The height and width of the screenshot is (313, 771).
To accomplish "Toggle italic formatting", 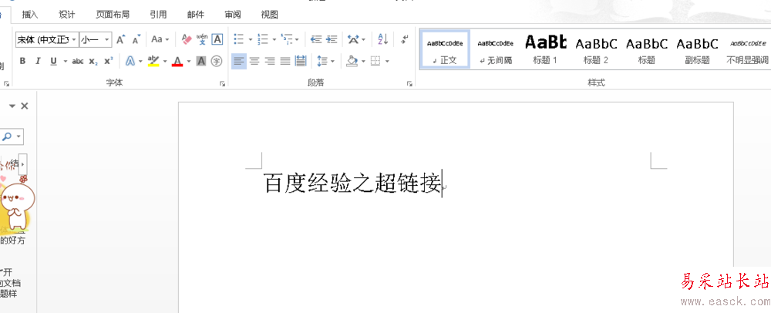I will [38, 61].
